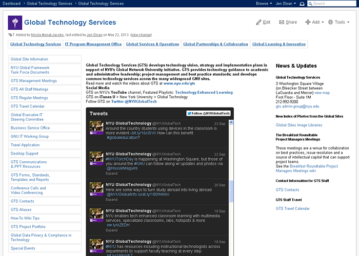This screenshot has width=359, height=256.
Task: Expand the tweet about multimedia classroom learning
Action: [111, 230]
